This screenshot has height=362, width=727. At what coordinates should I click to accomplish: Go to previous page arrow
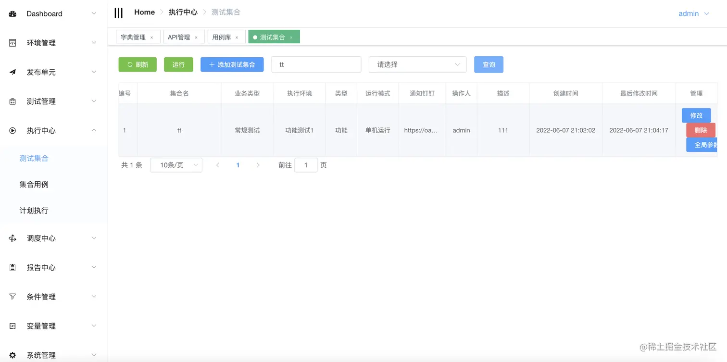(x=218, y=165)
